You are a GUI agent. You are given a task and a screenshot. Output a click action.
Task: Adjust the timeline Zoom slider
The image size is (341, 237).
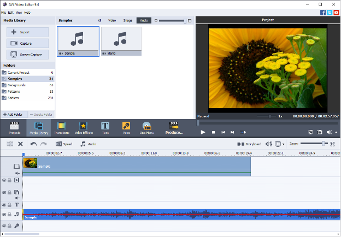(324, 144)
